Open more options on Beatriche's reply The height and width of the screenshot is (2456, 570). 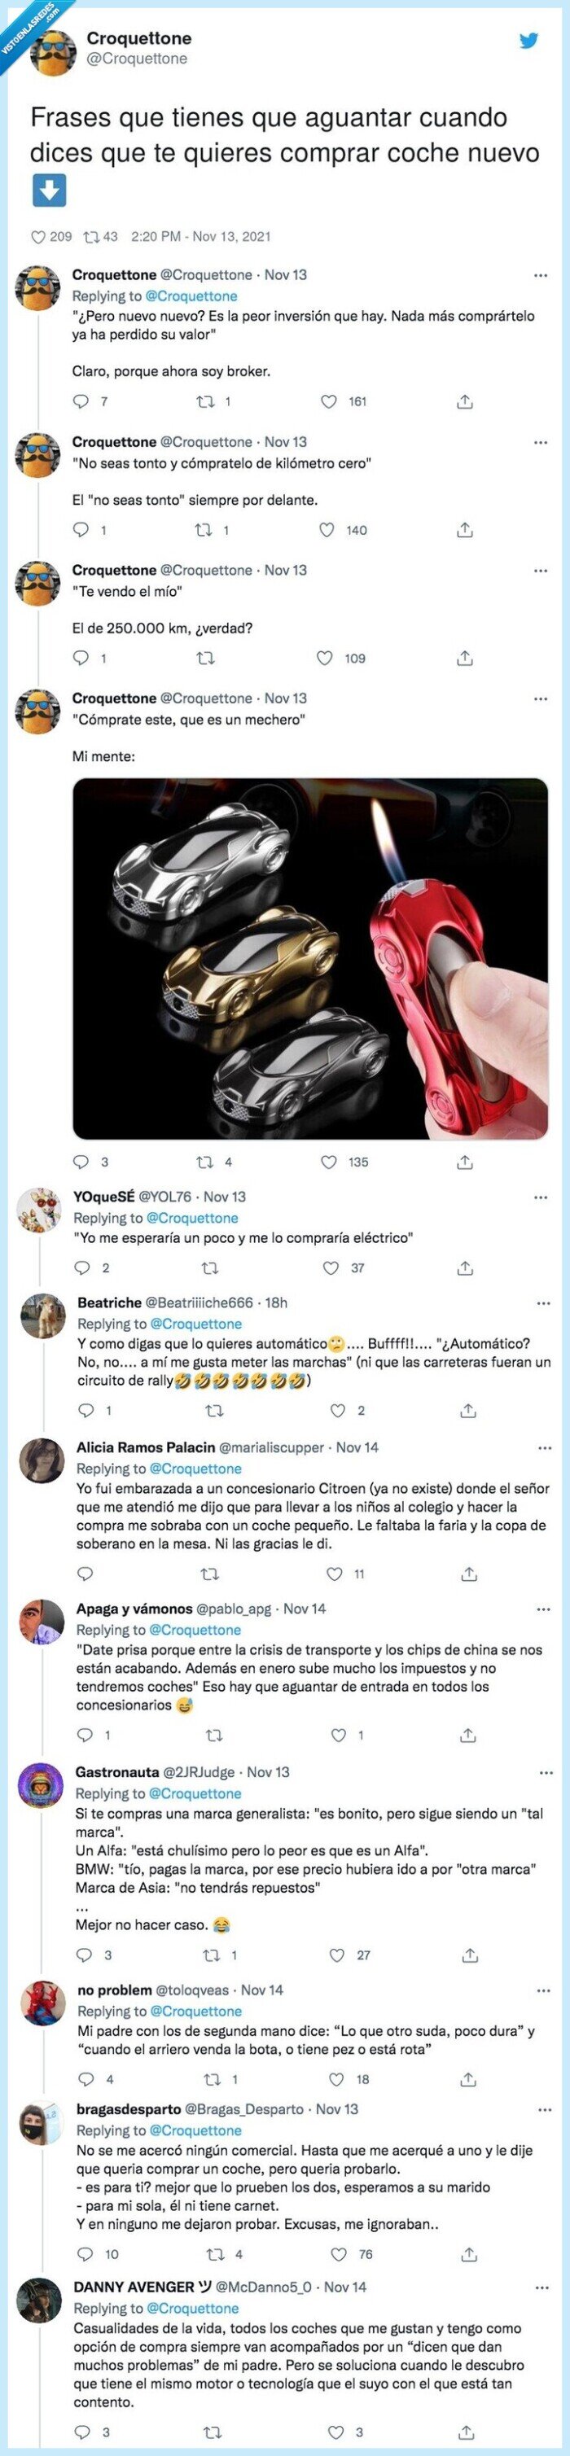pos(543,1302)
